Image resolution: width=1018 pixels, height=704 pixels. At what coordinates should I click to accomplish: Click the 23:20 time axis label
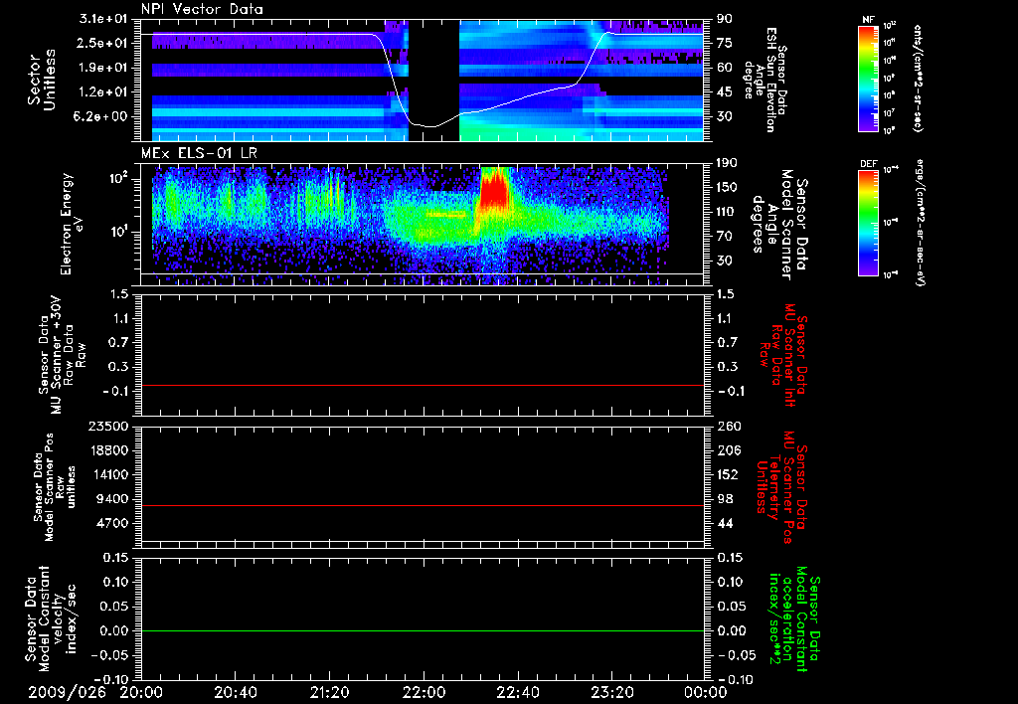coord(611,692)
